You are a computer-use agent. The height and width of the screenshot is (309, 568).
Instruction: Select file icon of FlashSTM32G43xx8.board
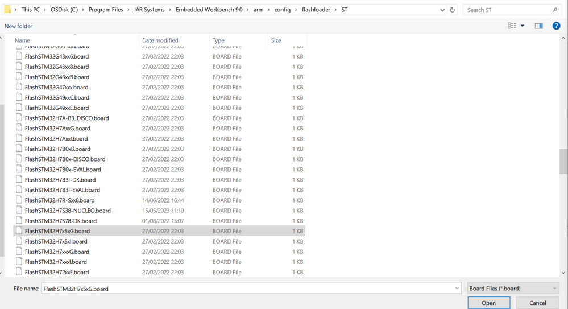tap(19, 67)
